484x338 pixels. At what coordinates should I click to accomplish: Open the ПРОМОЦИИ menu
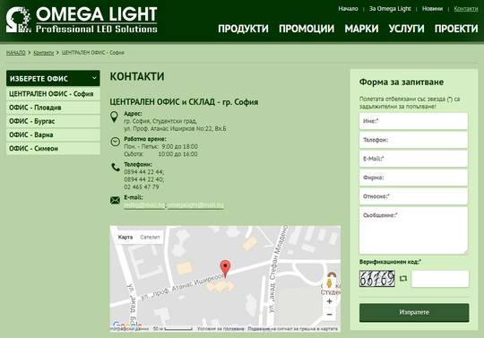pyautogui.click(x=307, y=29)
